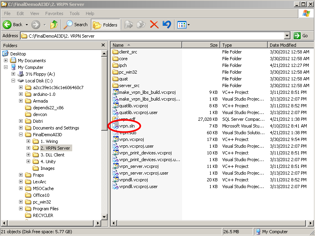Toggle the Folders pane button
Viewport: 315px width, 236px height.
click(x=105, y=25)
